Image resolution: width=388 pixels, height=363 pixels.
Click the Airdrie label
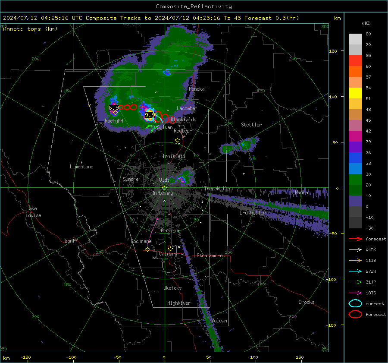pyautogui.click(x=170, y=230)
